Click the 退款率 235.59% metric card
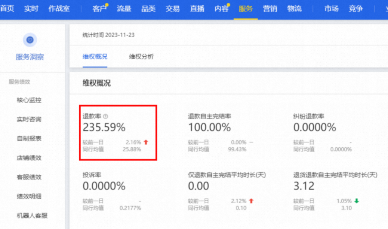The width and height of the screenshot is (388, 229). (x=118, y=133)
